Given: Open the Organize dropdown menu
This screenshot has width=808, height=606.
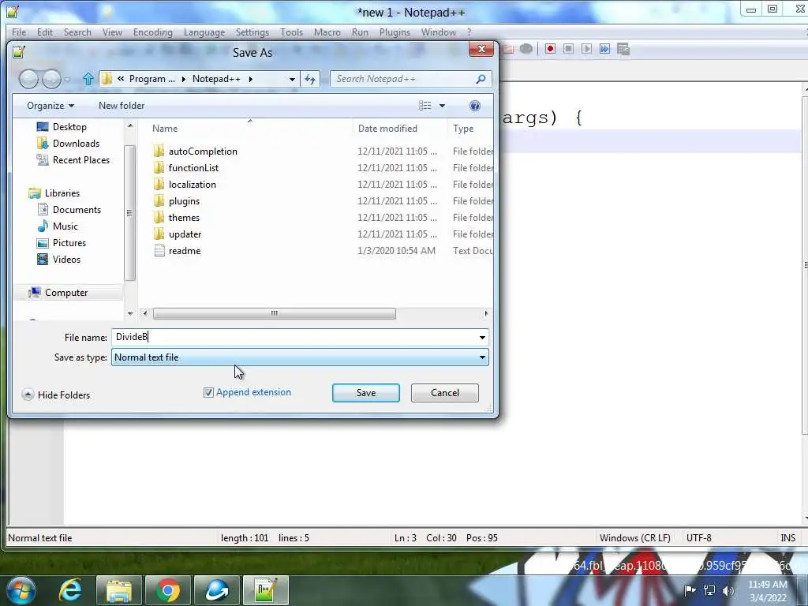Looking at the screenshot, I should click(50, 106).
